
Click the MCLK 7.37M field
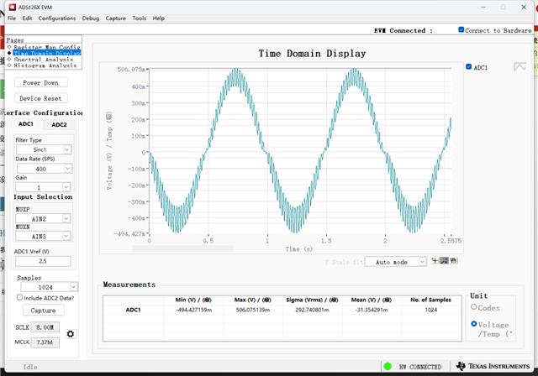(x=45, y=342)
